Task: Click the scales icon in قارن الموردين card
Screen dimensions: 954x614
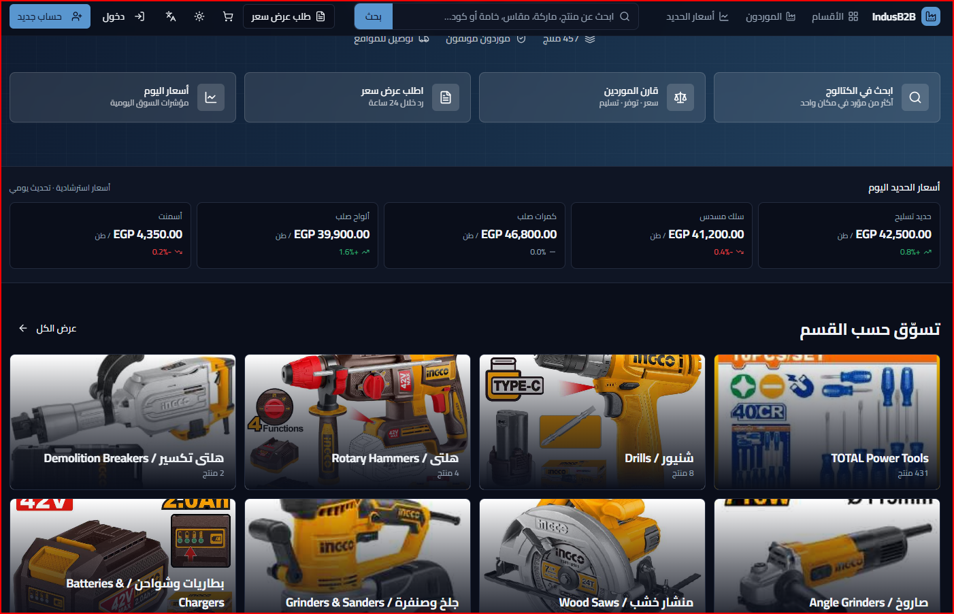Action: tap(680, 97)
